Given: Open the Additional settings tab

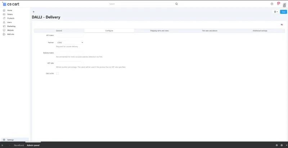Looking at the screenshot, I should [260, 31].
